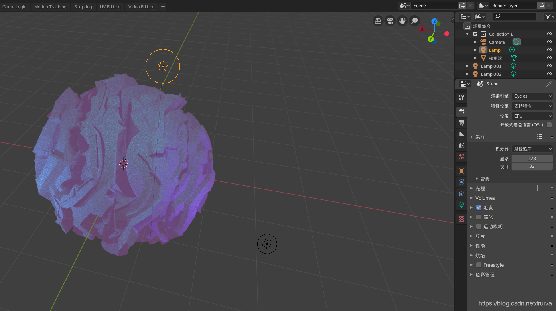Pin the properties editor context

[549, 84]
